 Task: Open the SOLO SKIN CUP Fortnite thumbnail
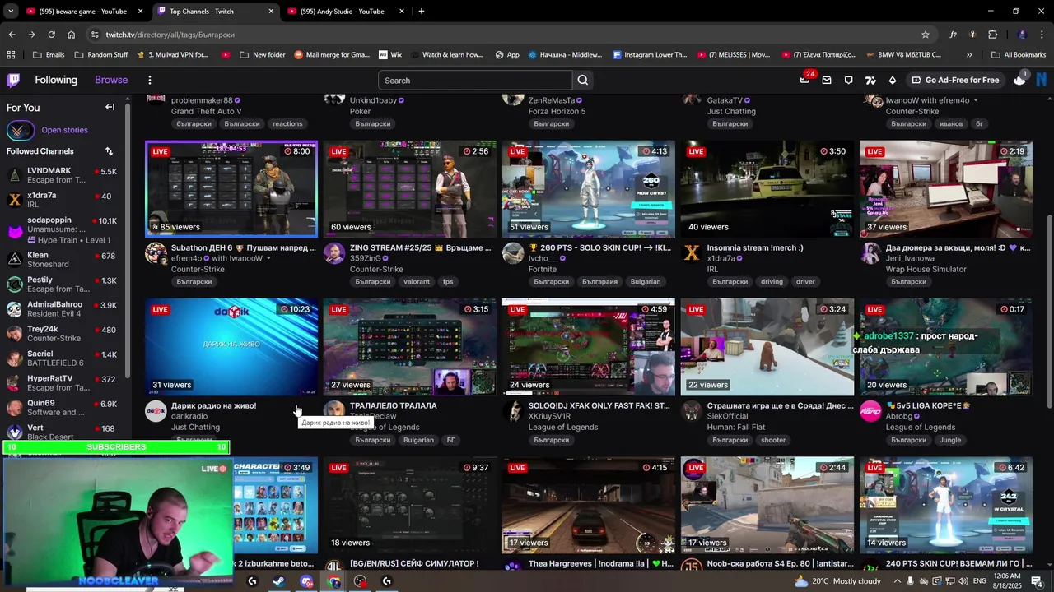(589, 189)
